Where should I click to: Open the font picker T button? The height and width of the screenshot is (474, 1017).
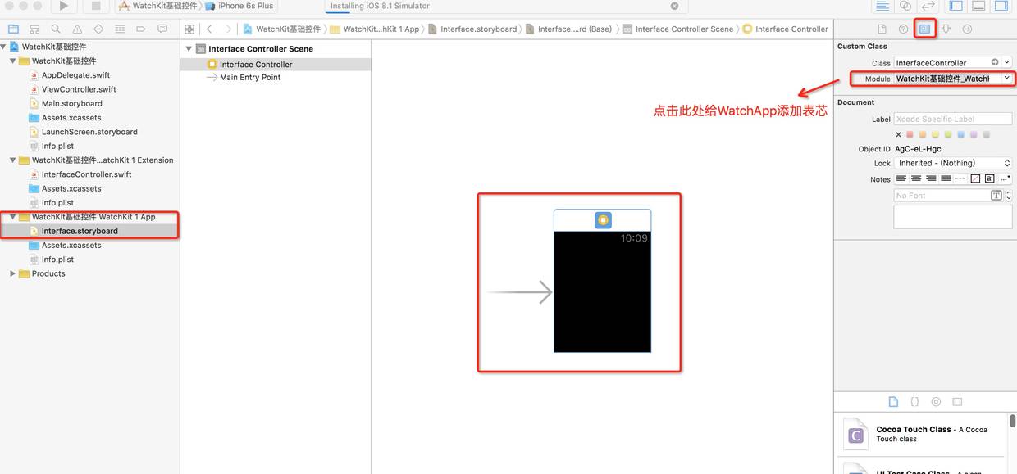coord(996,196)
